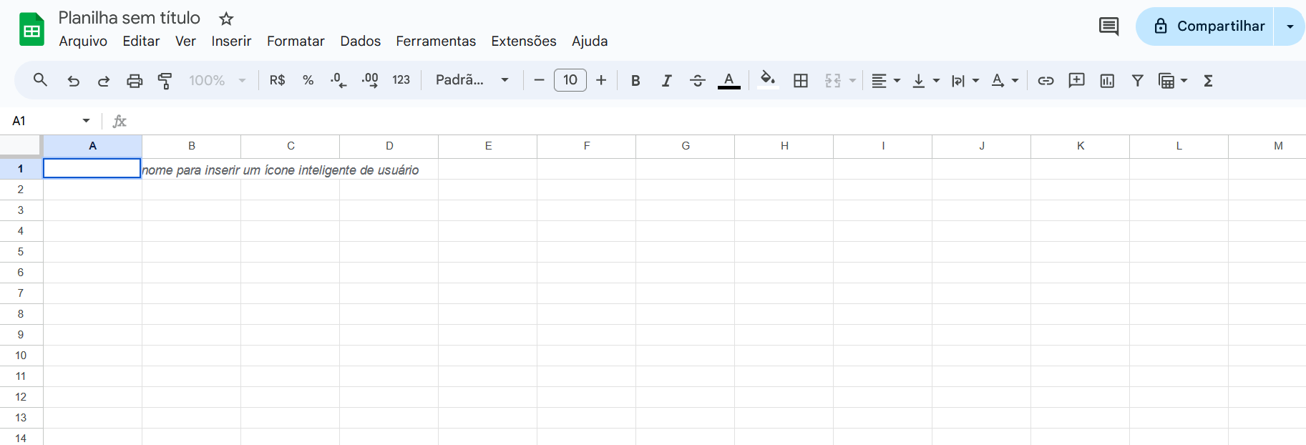Open the Ferramentas menu
This screenshot has width=1306, height=445.
pos(436,41)
